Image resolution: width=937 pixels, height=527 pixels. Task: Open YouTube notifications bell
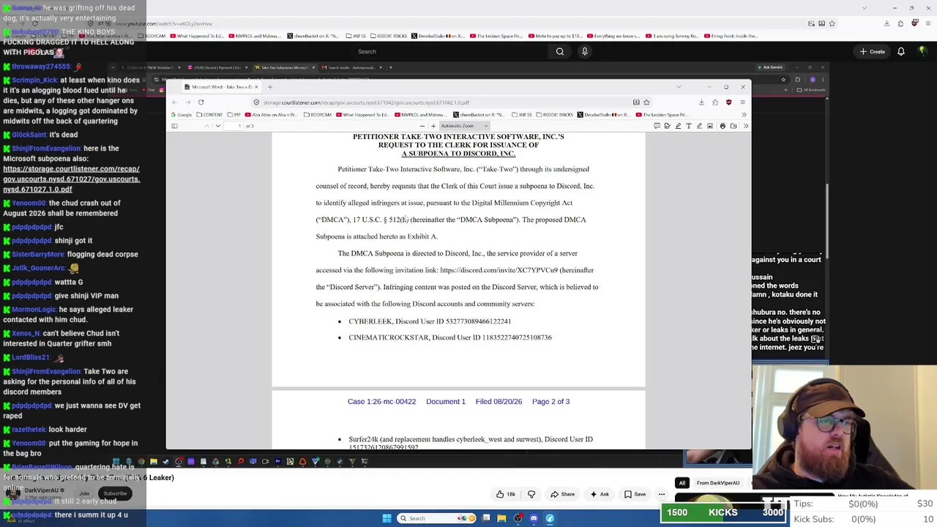point(901,51)
